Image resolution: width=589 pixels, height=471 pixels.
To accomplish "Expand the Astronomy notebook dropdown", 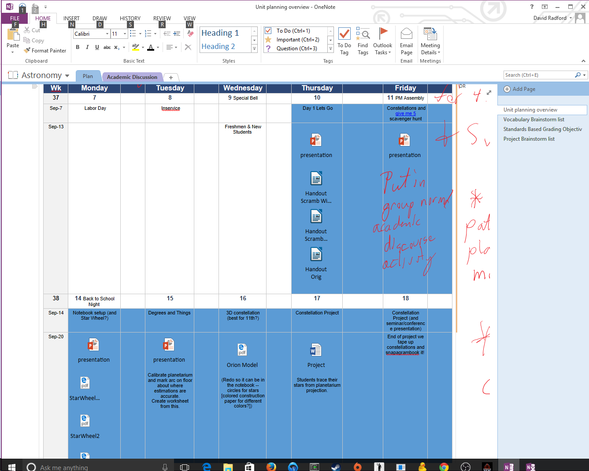I will [x=67, y=75].
